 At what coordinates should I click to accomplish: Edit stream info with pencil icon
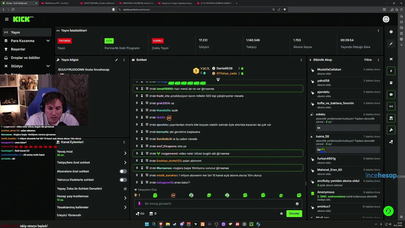tap(116, 60)
